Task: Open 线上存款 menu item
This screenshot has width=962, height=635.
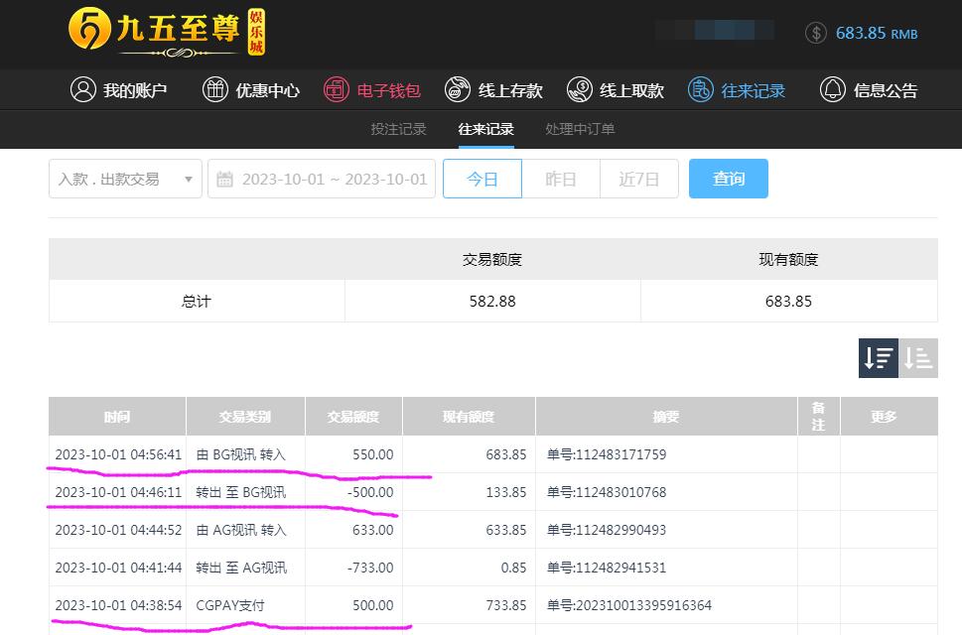Action: pos(493,90)
